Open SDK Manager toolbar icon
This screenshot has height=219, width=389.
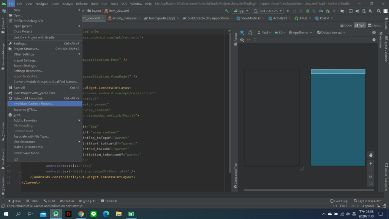click(370, 11)
